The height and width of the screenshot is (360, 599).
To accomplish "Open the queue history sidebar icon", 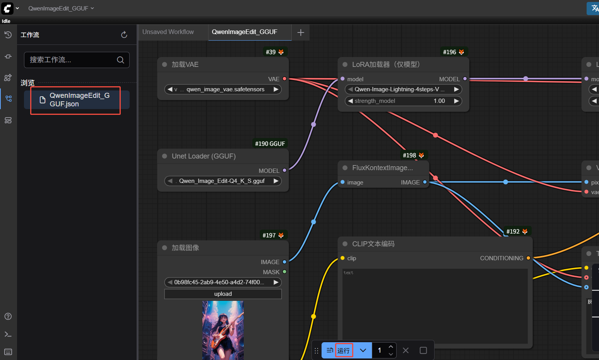I will coord(8,35).
